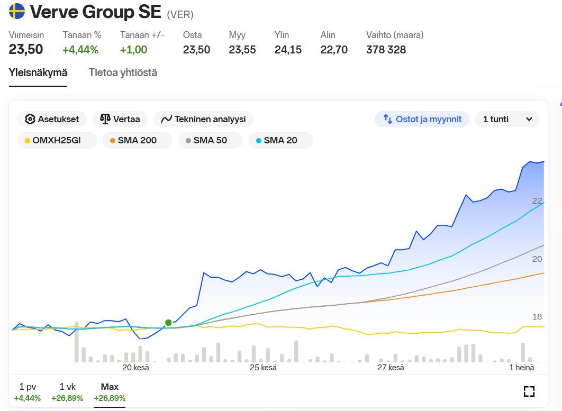Click the yellow OMXH25GI color dot

coord(27,141)
